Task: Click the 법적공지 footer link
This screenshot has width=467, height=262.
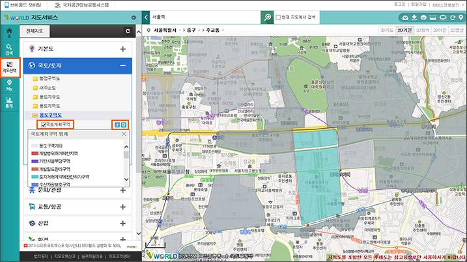Action: tap(40, 256)
